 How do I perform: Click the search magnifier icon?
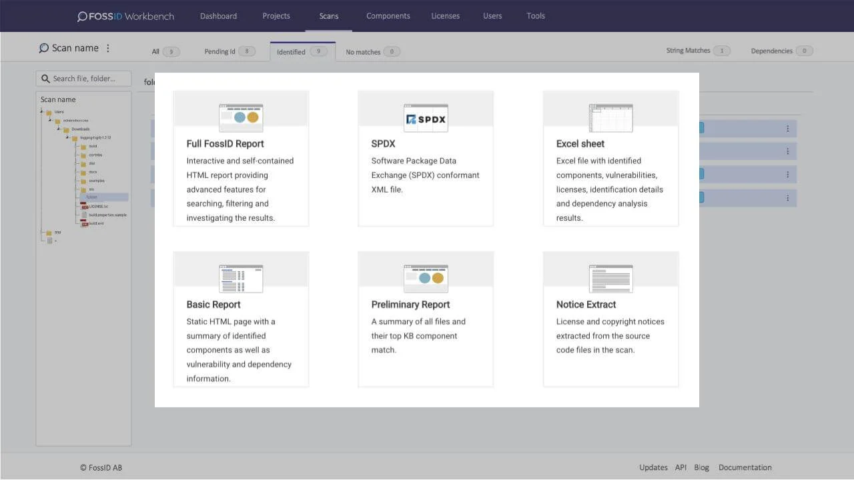tap(43, 78)
